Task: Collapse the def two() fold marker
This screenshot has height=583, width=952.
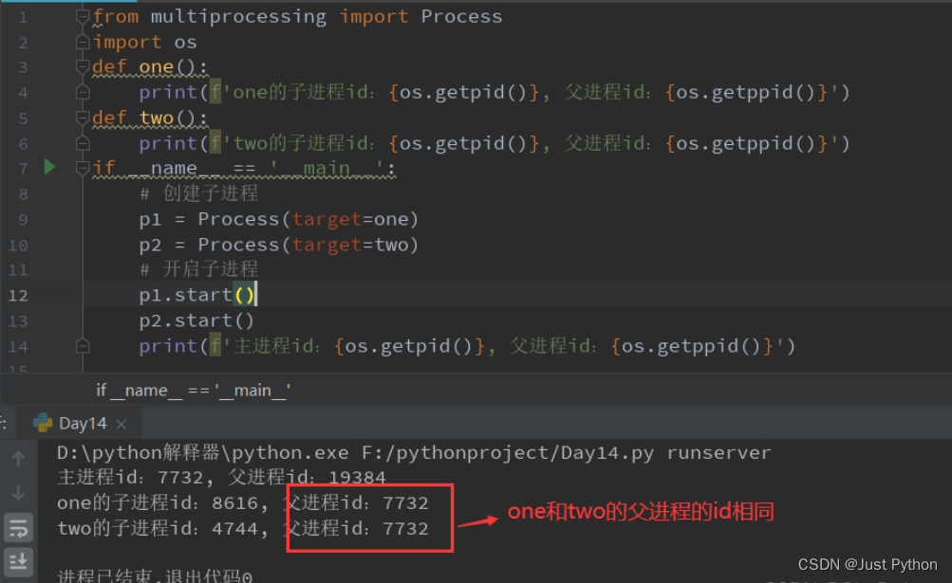Action: [x=83, y=118]
